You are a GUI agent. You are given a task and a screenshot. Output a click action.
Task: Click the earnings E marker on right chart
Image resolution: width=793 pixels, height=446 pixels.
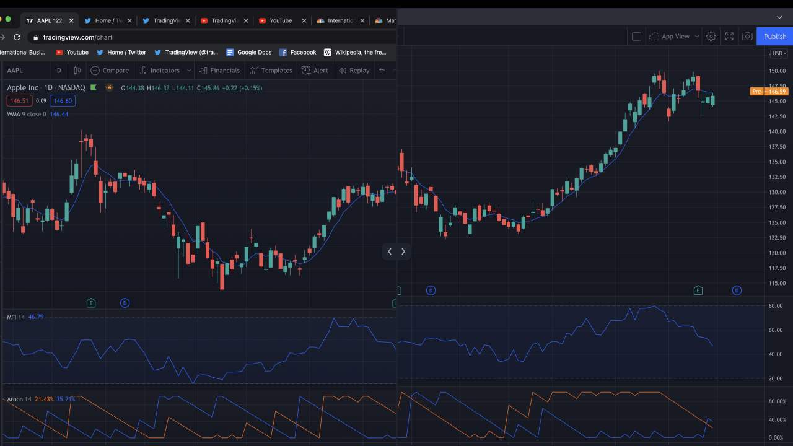coord(698,291)
